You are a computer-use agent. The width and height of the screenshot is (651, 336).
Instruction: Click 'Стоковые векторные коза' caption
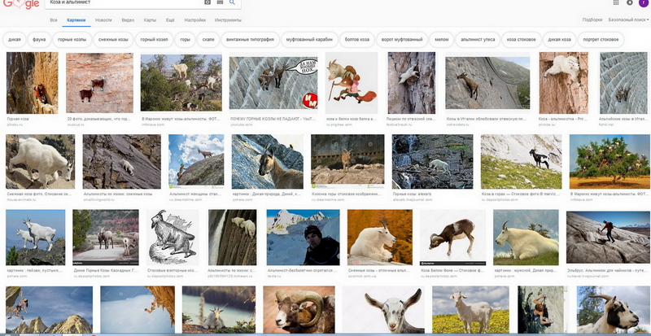click(173, 270)
